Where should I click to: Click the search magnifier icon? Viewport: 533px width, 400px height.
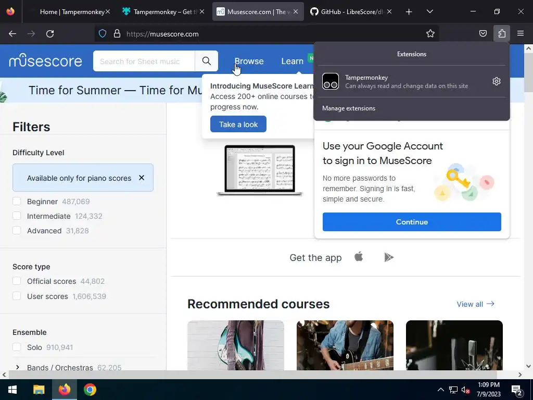[206, 61]
